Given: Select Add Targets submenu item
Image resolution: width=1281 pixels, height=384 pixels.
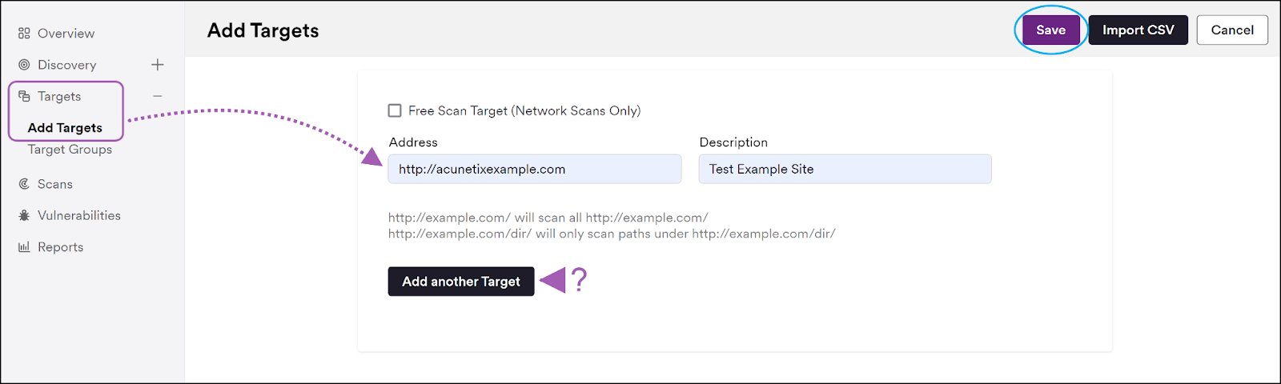Looking at the screenshot, I should (x=65, y=128).
